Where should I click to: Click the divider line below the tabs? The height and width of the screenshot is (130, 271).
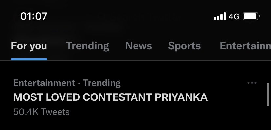(x=135, y=61)
